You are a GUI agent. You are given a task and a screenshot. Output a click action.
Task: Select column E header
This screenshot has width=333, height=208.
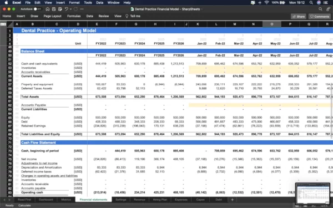pyautogui.click(x=97, y=24)
